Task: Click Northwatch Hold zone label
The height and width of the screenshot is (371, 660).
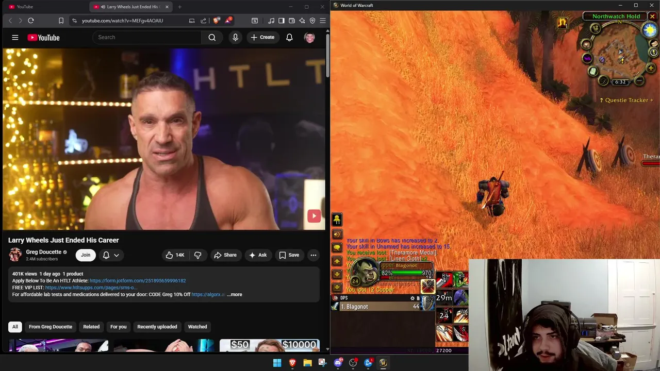Action: pos(616,16)
